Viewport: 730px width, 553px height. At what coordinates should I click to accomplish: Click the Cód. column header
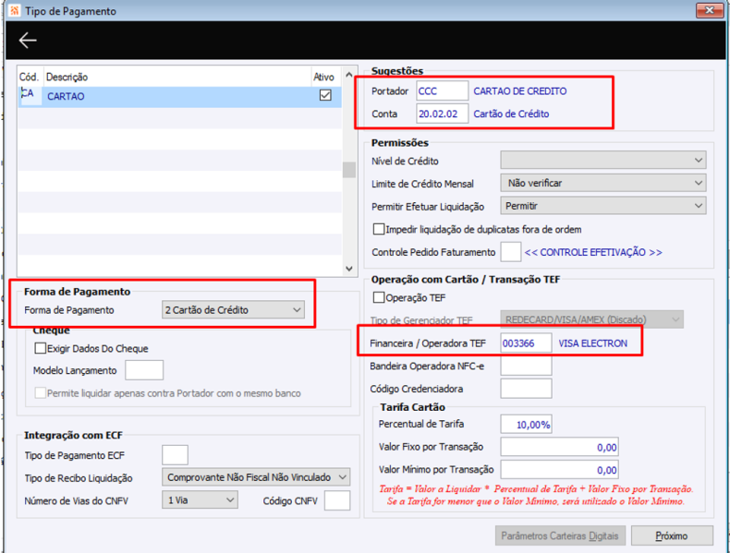tap(30, 77)
